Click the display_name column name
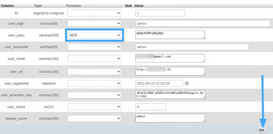 16,118
